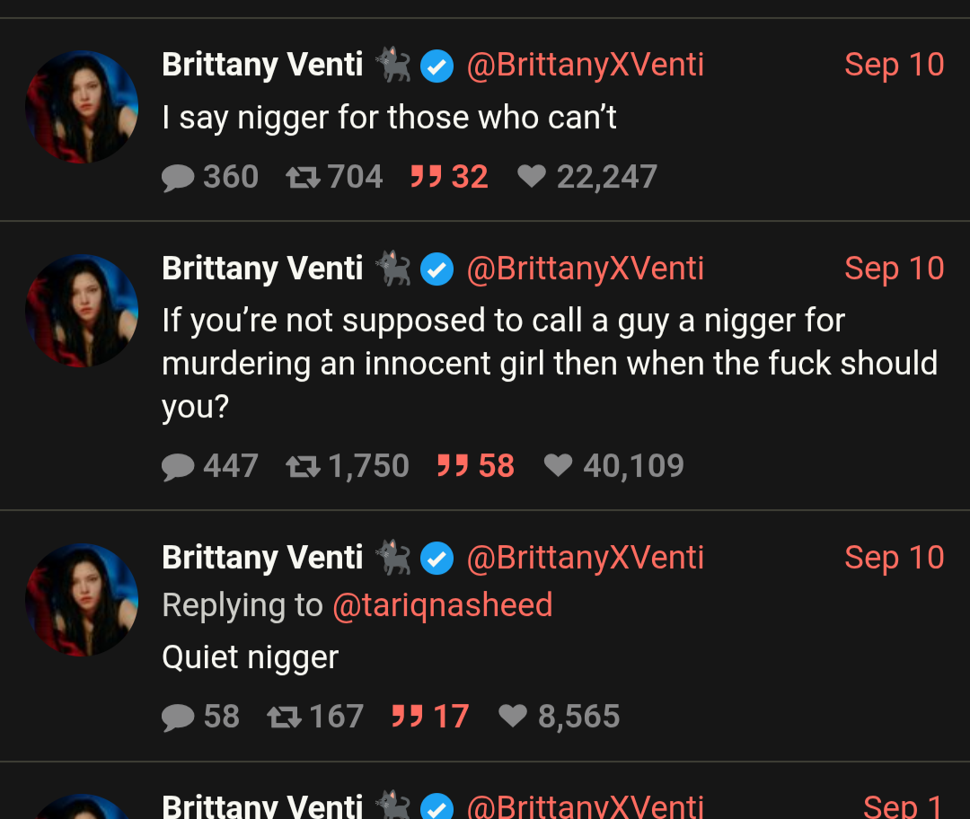The height and width of the screenshot is (819, 970).
Task: Click the retweet icon showing 167 retweets
Action: click(x=284, y=717)
